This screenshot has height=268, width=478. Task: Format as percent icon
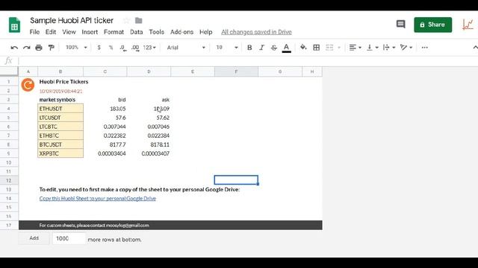[x=111, y=48]
